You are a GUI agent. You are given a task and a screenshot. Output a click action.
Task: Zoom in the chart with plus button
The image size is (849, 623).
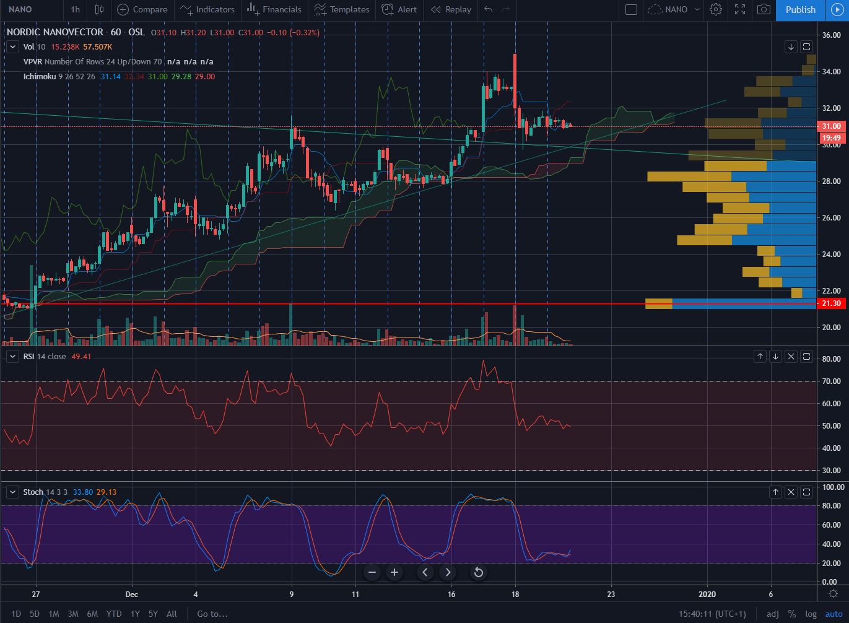394,572
